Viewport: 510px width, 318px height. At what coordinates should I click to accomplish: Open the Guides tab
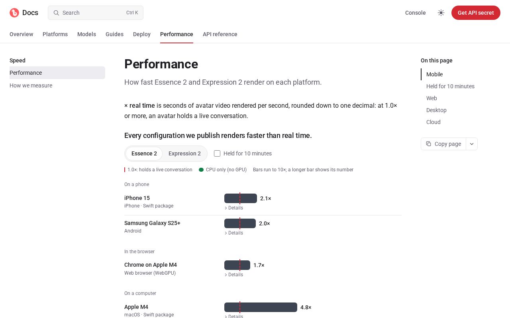coord(114,34)
